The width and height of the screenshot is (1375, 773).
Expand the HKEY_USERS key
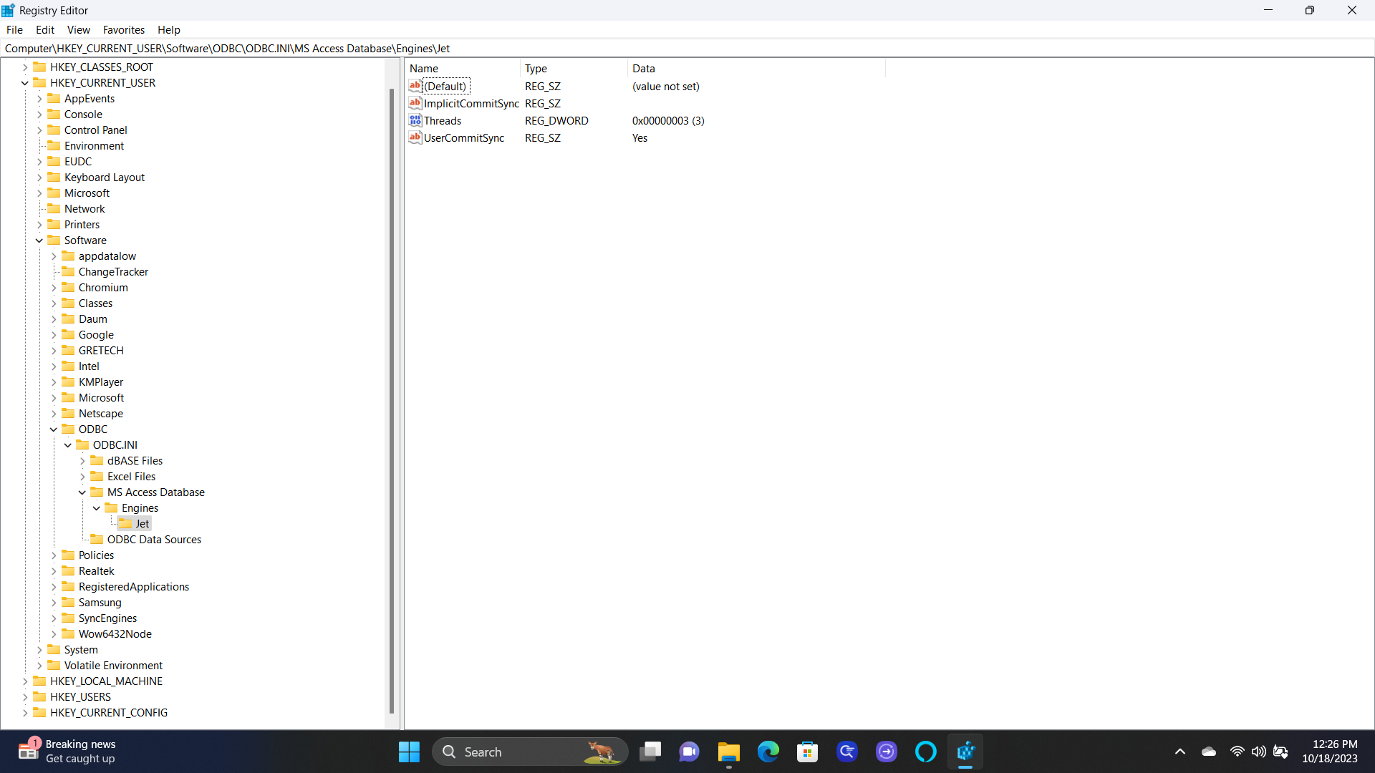25,697
